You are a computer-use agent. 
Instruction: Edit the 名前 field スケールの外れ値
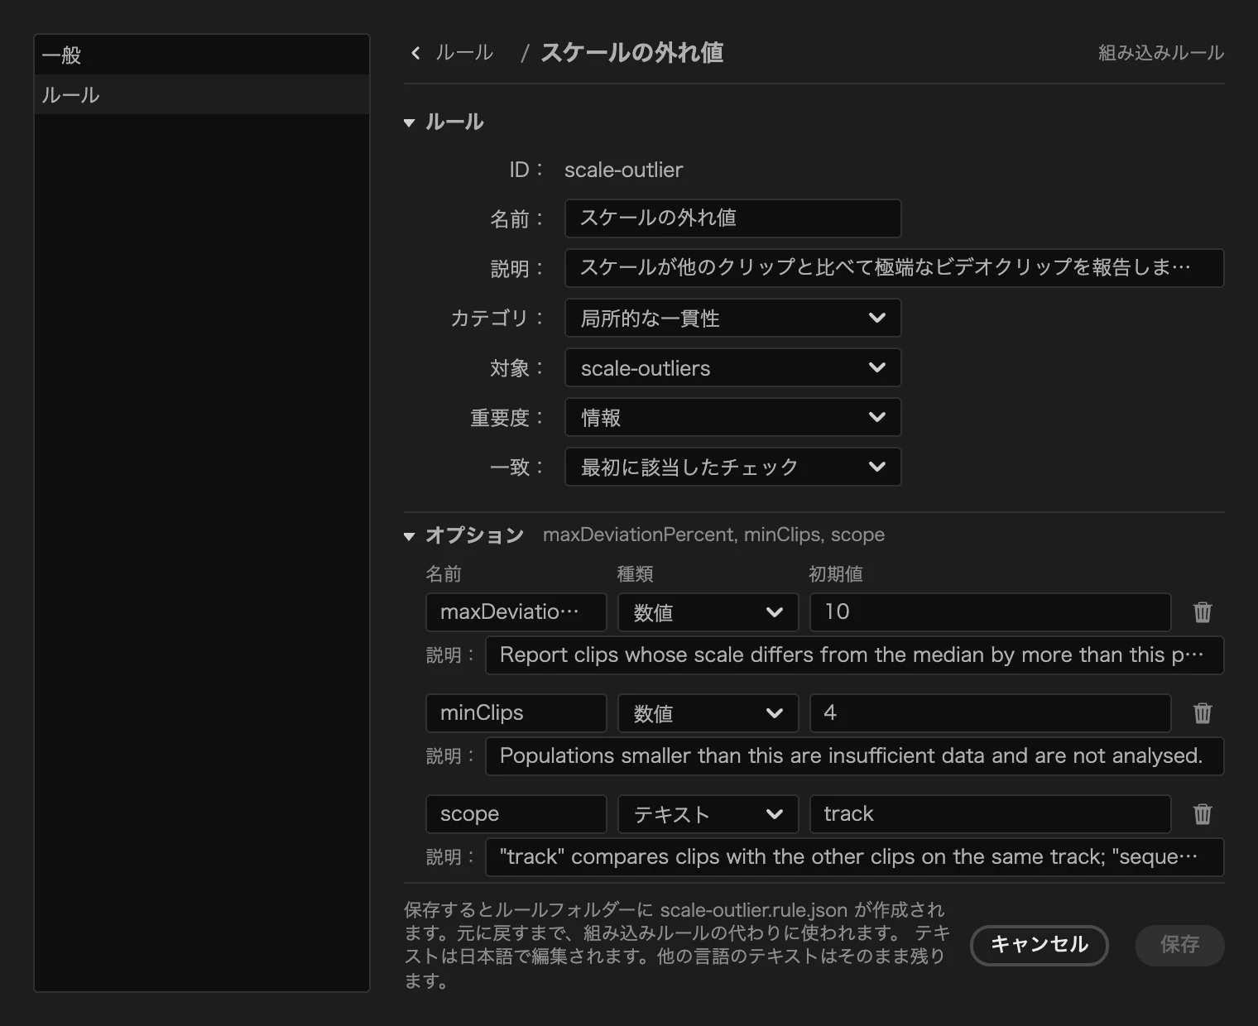coord(732,218)
